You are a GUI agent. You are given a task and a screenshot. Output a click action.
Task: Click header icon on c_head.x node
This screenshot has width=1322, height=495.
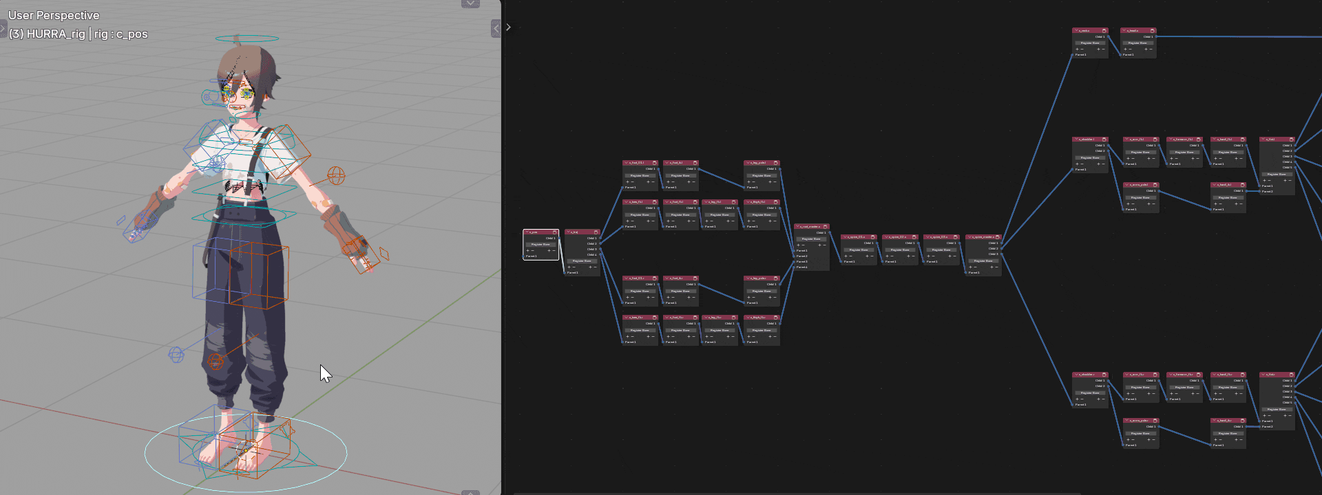1153,31
